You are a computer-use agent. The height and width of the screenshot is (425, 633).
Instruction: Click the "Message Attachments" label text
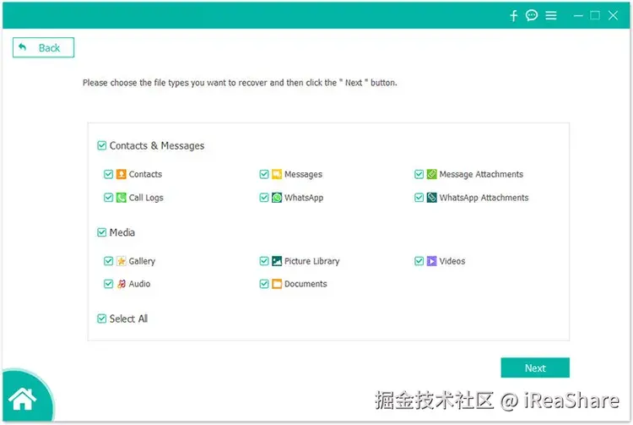pos(481,175)
